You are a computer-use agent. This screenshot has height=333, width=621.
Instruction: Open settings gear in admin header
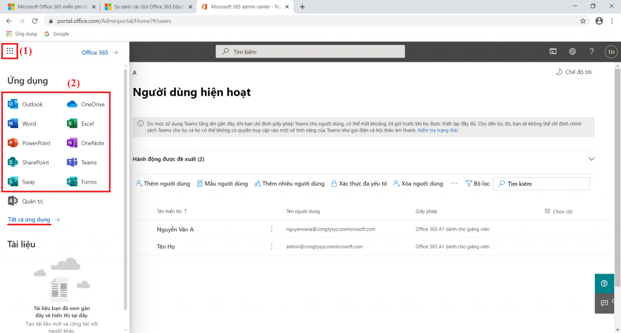572,52
